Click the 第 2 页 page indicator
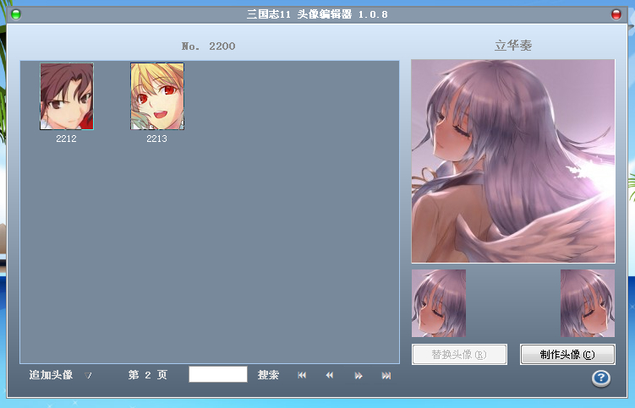Screen dimensions: 635x408 point(148,375)
